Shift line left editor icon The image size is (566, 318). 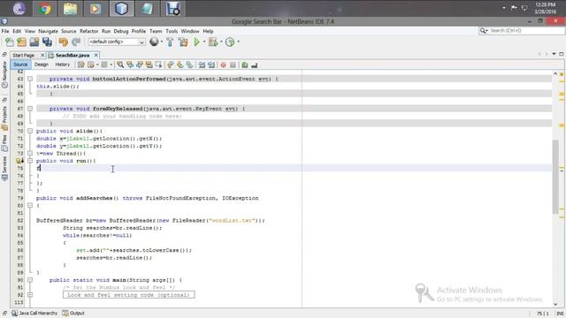tap(202, 64)
